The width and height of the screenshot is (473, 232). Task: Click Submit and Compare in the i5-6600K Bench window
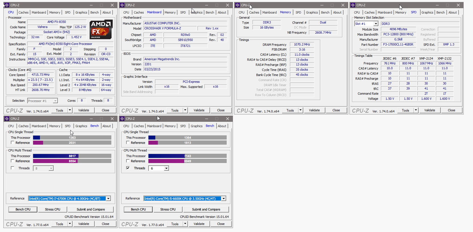[206, 209]
